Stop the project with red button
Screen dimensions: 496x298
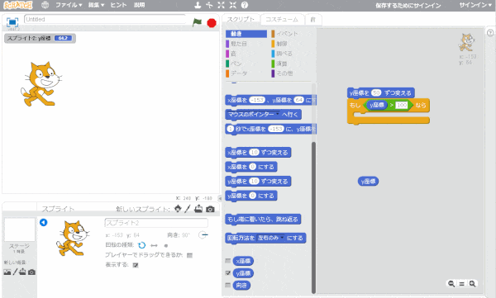click(x=212, y=23)
